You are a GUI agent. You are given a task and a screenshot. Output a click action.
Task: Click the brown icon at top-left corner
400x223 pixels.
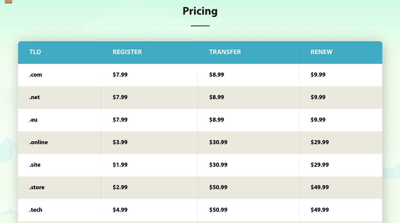(x=8, y=2)
